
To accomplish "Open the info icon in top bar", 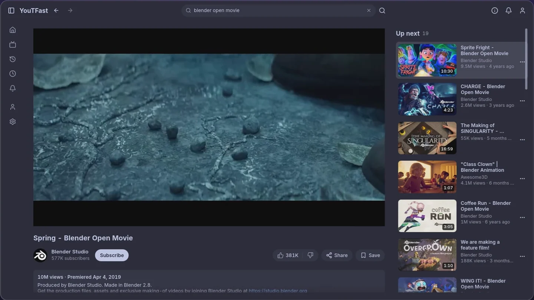I will point(495,10).
